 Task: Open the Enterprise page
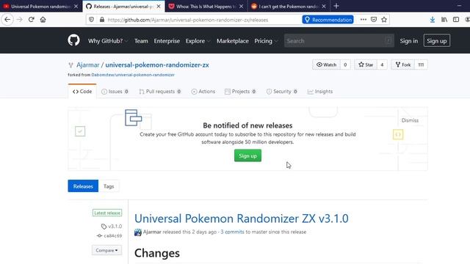coord(167,41)
